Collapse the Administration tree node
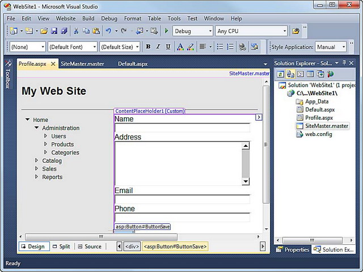The image size is (363, 272). pyautogui.click(x=36, y=127)
